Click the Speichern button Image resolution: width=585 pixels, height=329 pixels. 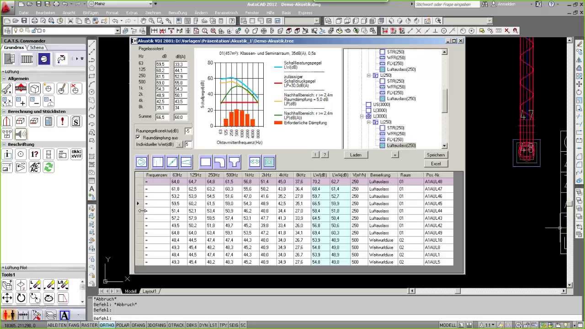click(x=436, y=155)
